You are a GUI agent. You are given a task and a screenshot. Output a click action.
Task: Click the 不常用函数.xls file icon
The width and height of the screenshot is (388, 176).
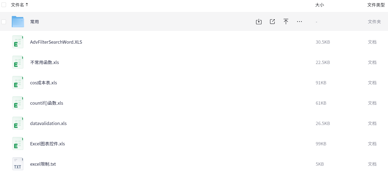[18, 62]
